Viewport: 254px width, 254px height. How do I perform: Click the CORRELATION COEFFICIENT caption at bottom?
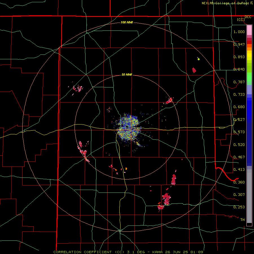(x=128, y=252)
